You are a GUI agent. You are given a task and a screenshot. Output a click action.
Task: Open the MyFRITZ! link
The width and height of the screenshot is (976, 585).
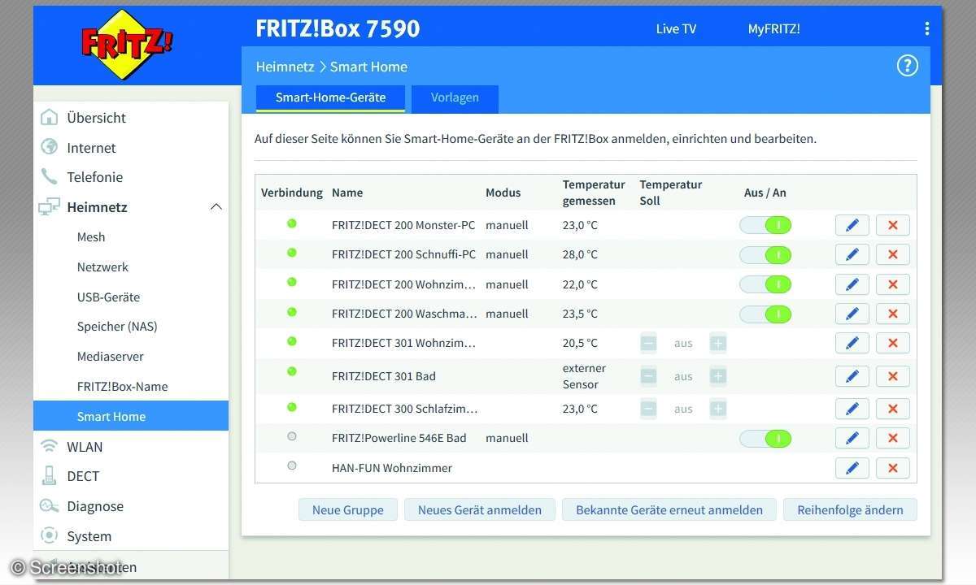tap(773, 28)
